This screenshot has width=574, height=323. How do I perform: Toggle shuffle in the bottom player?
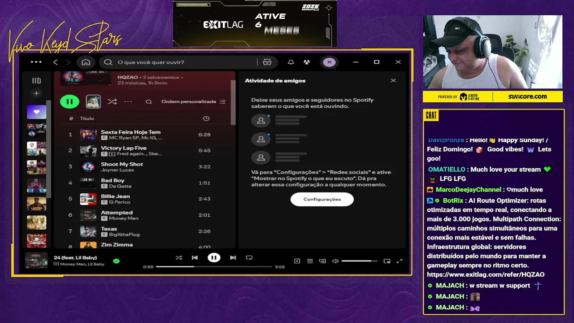coord(178,258)
